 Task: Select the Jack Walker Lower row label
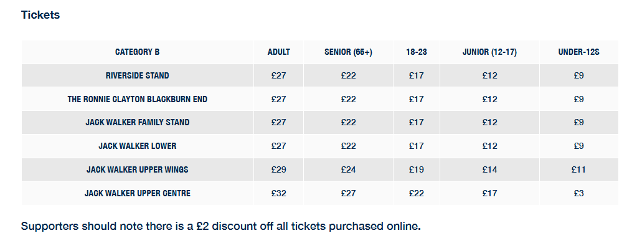click(138, 146)
